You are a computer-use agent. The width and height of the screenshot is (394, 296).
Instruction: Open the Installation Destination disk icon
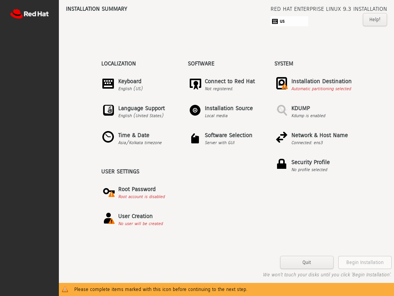click(282, 83)
